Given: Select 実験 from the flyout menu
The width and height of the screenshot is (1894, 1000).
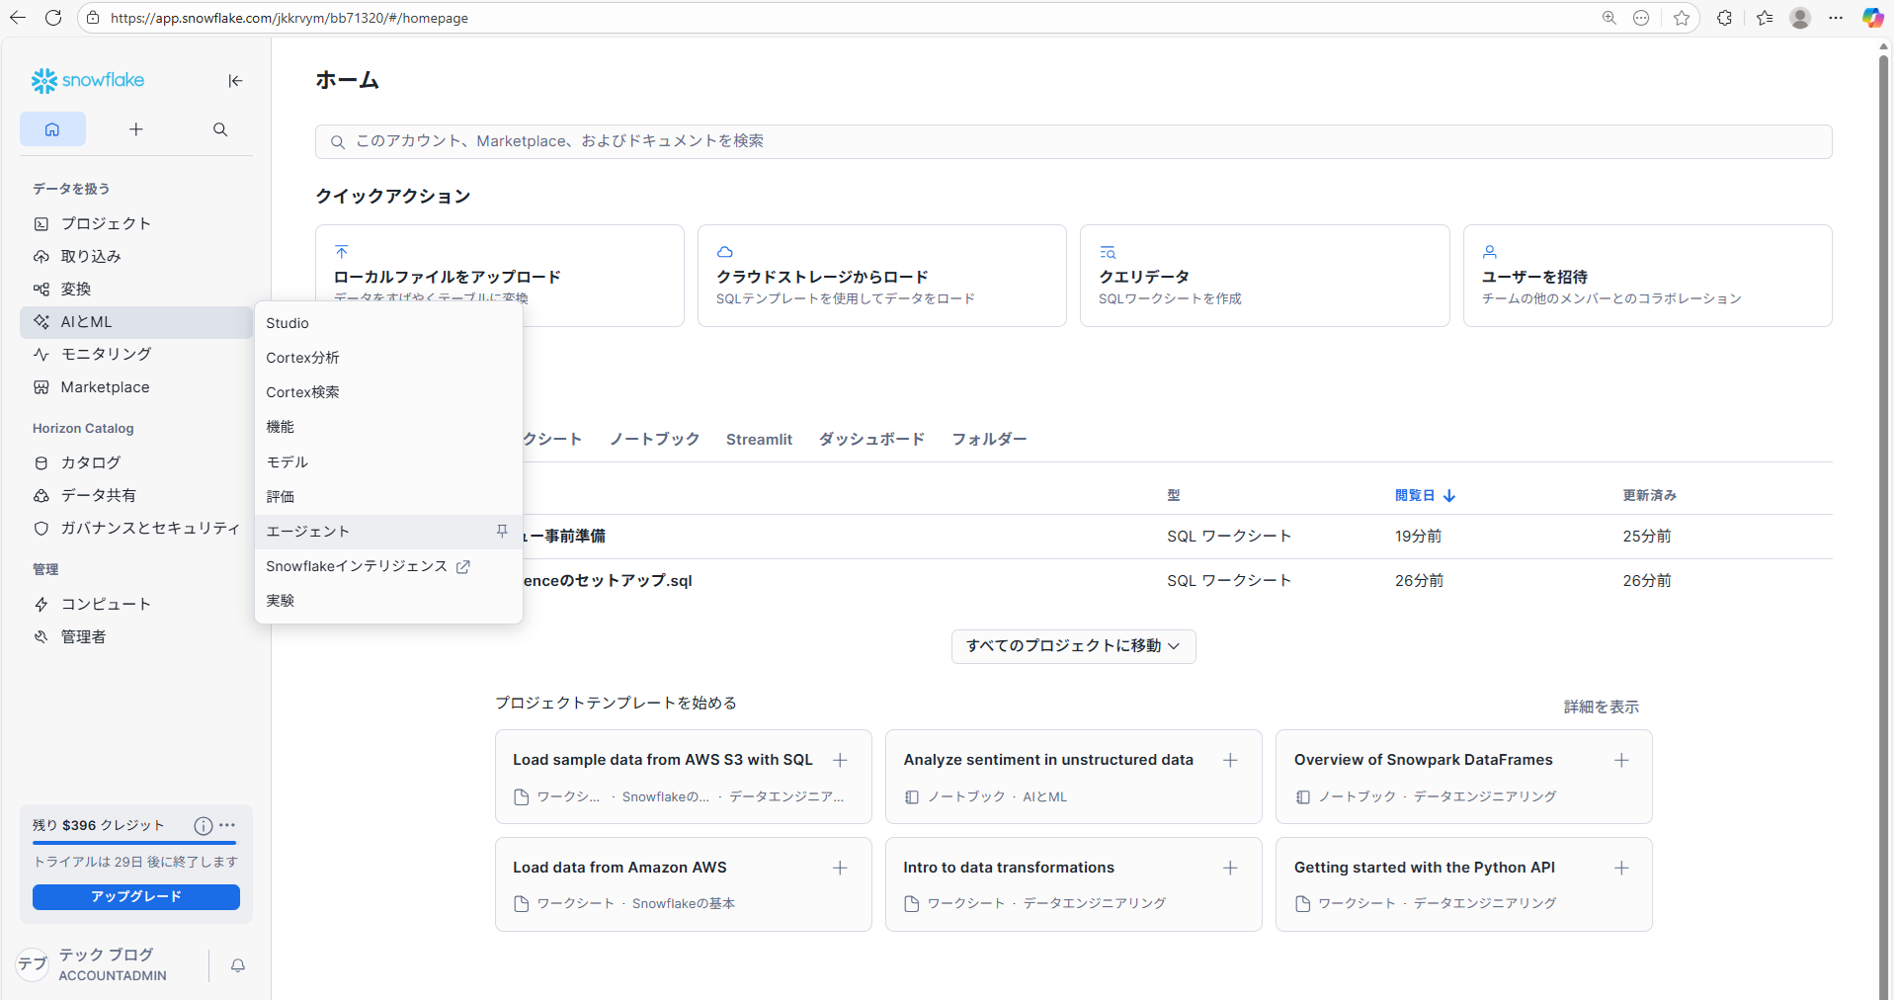Looking at the screenshot, I should [x=388, y=601].
